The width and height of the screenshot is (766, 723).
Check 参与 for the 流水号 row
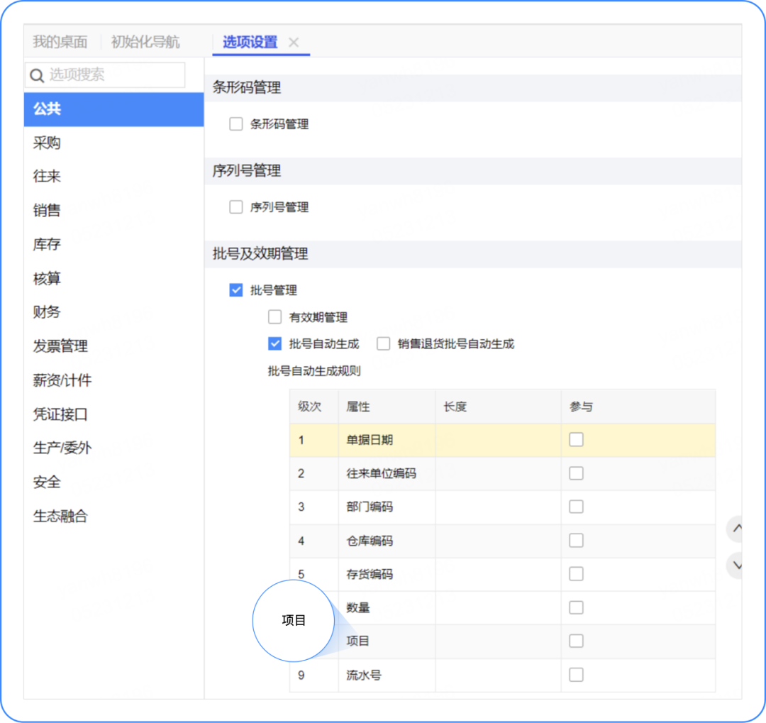[576, 675]
